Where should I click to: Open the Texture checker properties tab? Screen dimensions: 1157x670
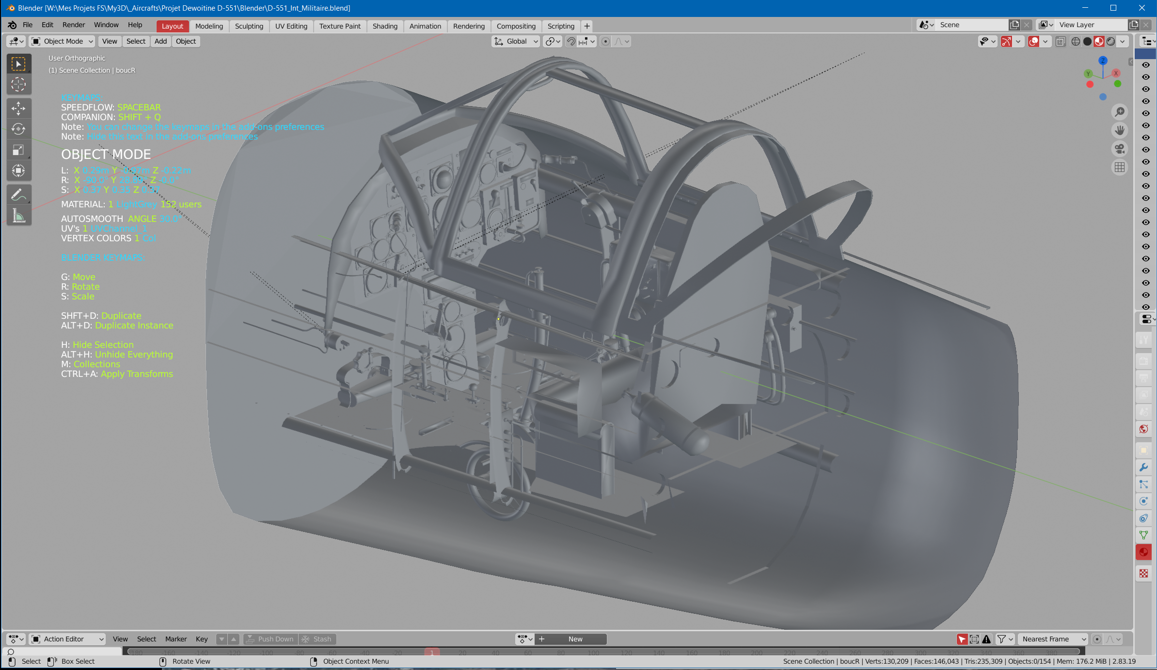(1144, 574)
